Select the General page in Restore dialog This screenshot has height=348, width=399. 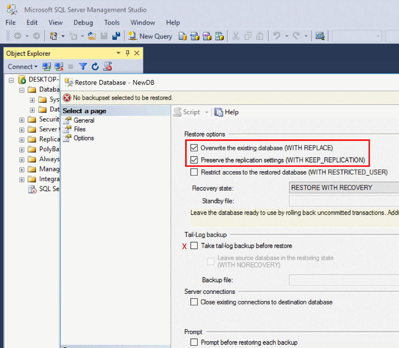pyautogui.click(x=84, y=120)
